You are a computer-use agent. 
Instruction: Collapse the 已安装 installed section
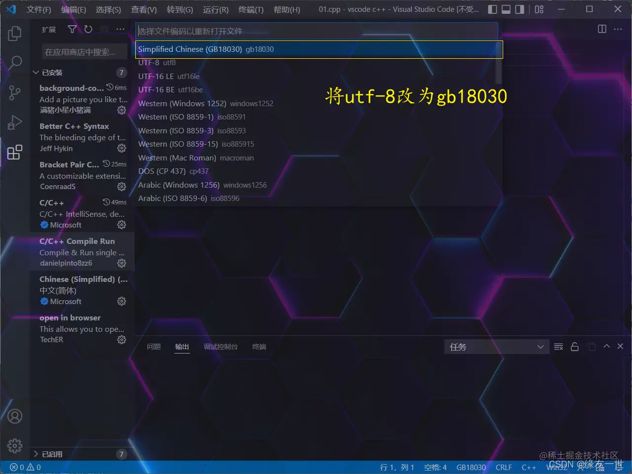pos(81,73)
